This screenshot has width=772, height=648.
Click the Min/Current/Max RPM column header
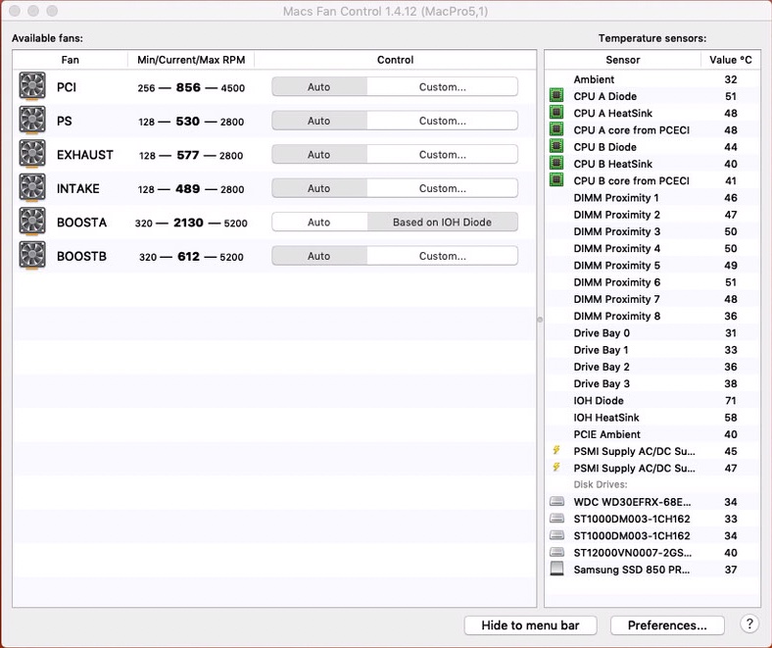[191, 60]
